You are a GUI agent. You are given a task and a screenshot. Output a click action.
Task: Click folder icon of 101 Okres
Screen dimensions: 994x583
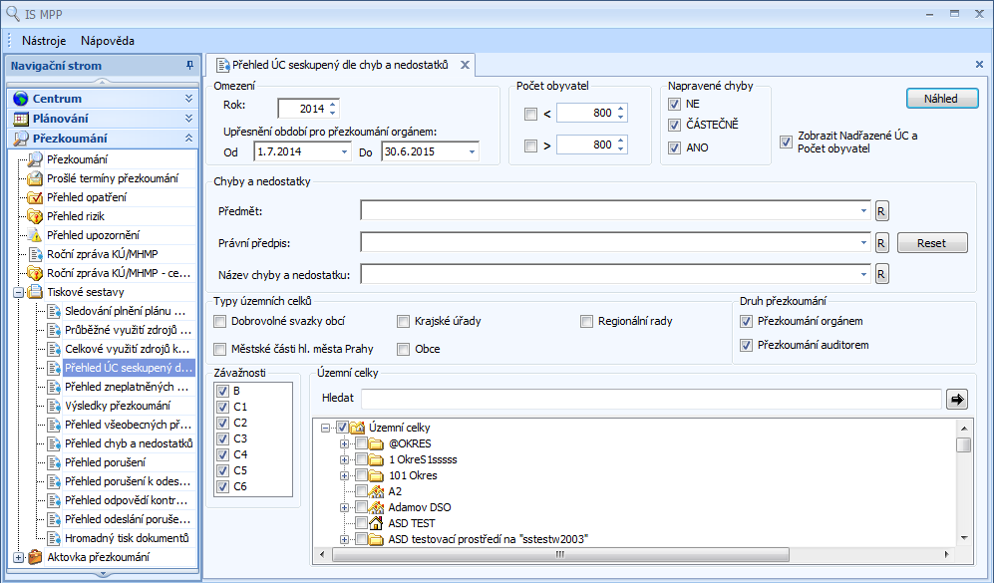point(377,475)
